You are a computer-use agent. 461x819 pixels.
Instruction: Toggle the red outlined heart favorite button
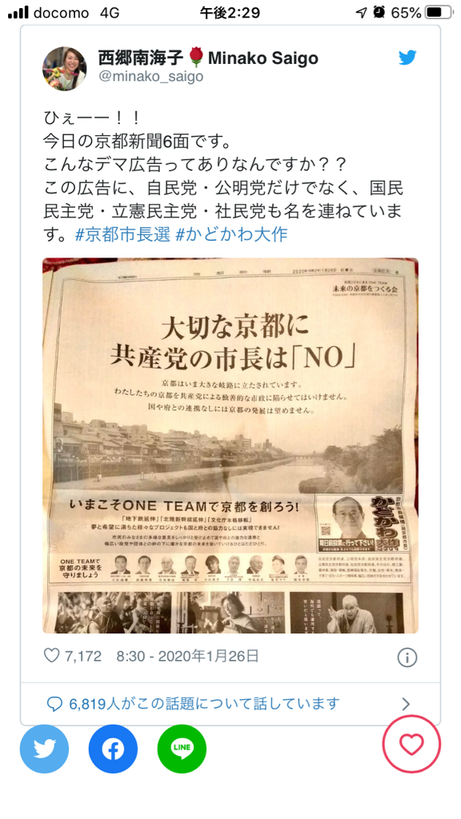click(x=411, y=745)
